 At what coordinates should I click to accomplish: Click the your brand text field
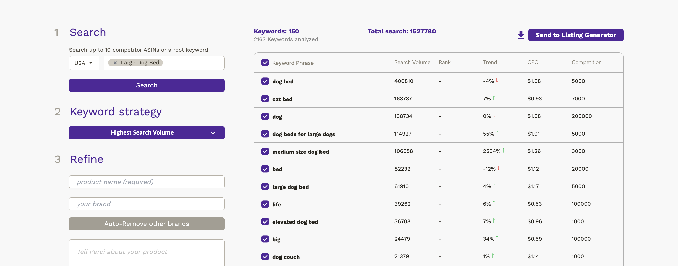point(147,204)
